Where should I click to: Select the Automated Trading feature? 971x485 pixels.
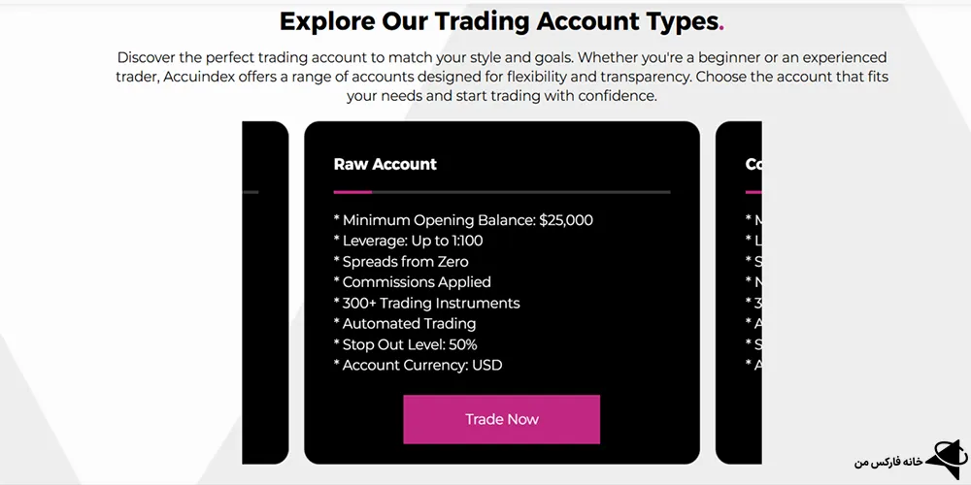[x=405, y=324]
